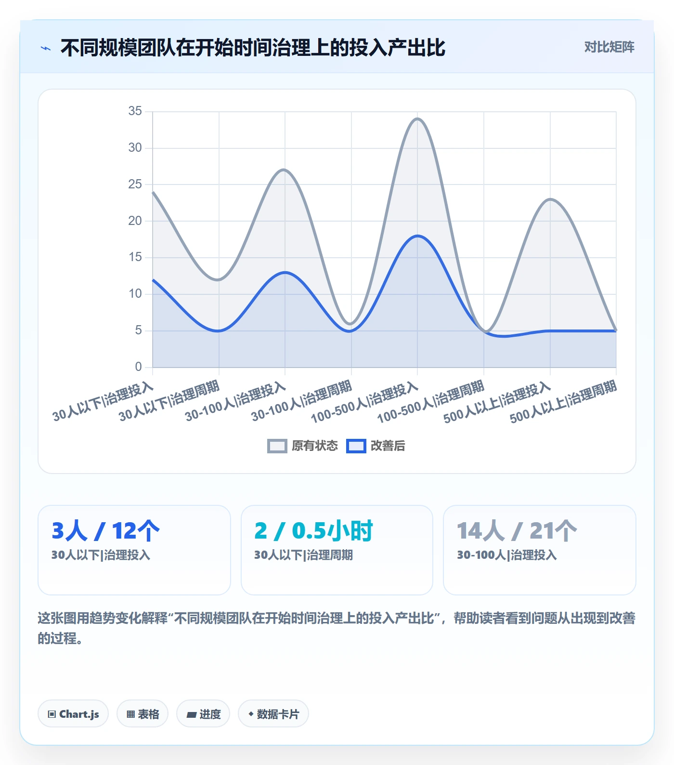Click the description paragraph starting 这张图用趋势变化
Image resolution: width=674 pixels, height=765 pixels.
click(x=337, y=628)
